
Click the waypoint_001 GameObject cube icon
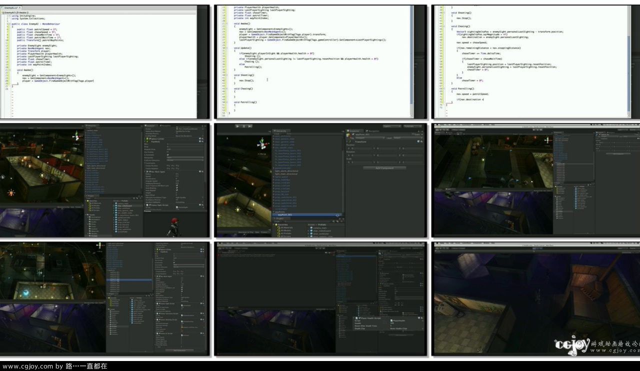pos(348,135)
